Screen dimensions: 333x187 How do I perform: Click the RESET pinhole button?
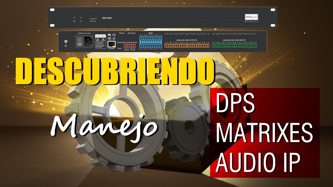120,46
